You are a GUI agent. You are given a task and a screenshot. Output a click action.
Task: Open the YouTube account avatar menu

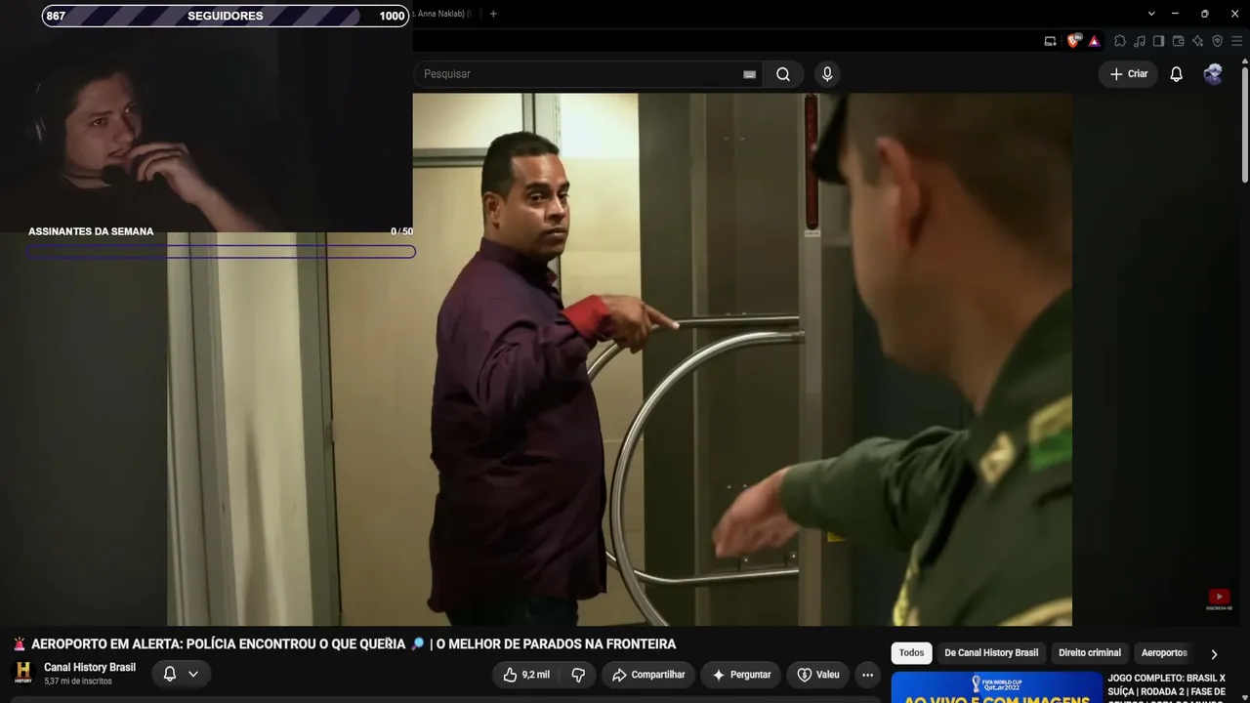point(1213,74)
